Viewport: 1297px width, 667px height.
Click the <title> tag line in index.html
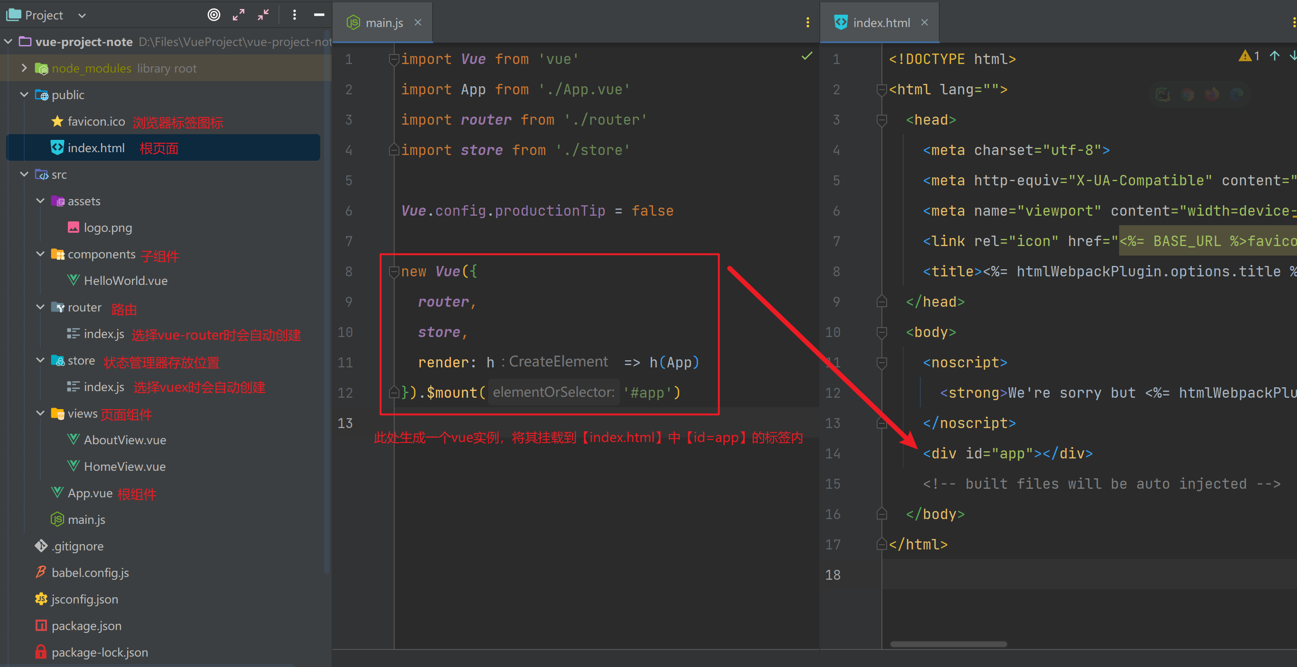pyautogui.click(x=1110, y=272)
